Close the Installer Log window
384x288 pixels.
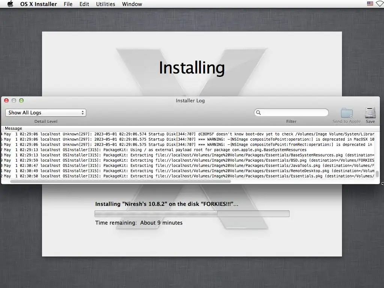pos(6,100)
